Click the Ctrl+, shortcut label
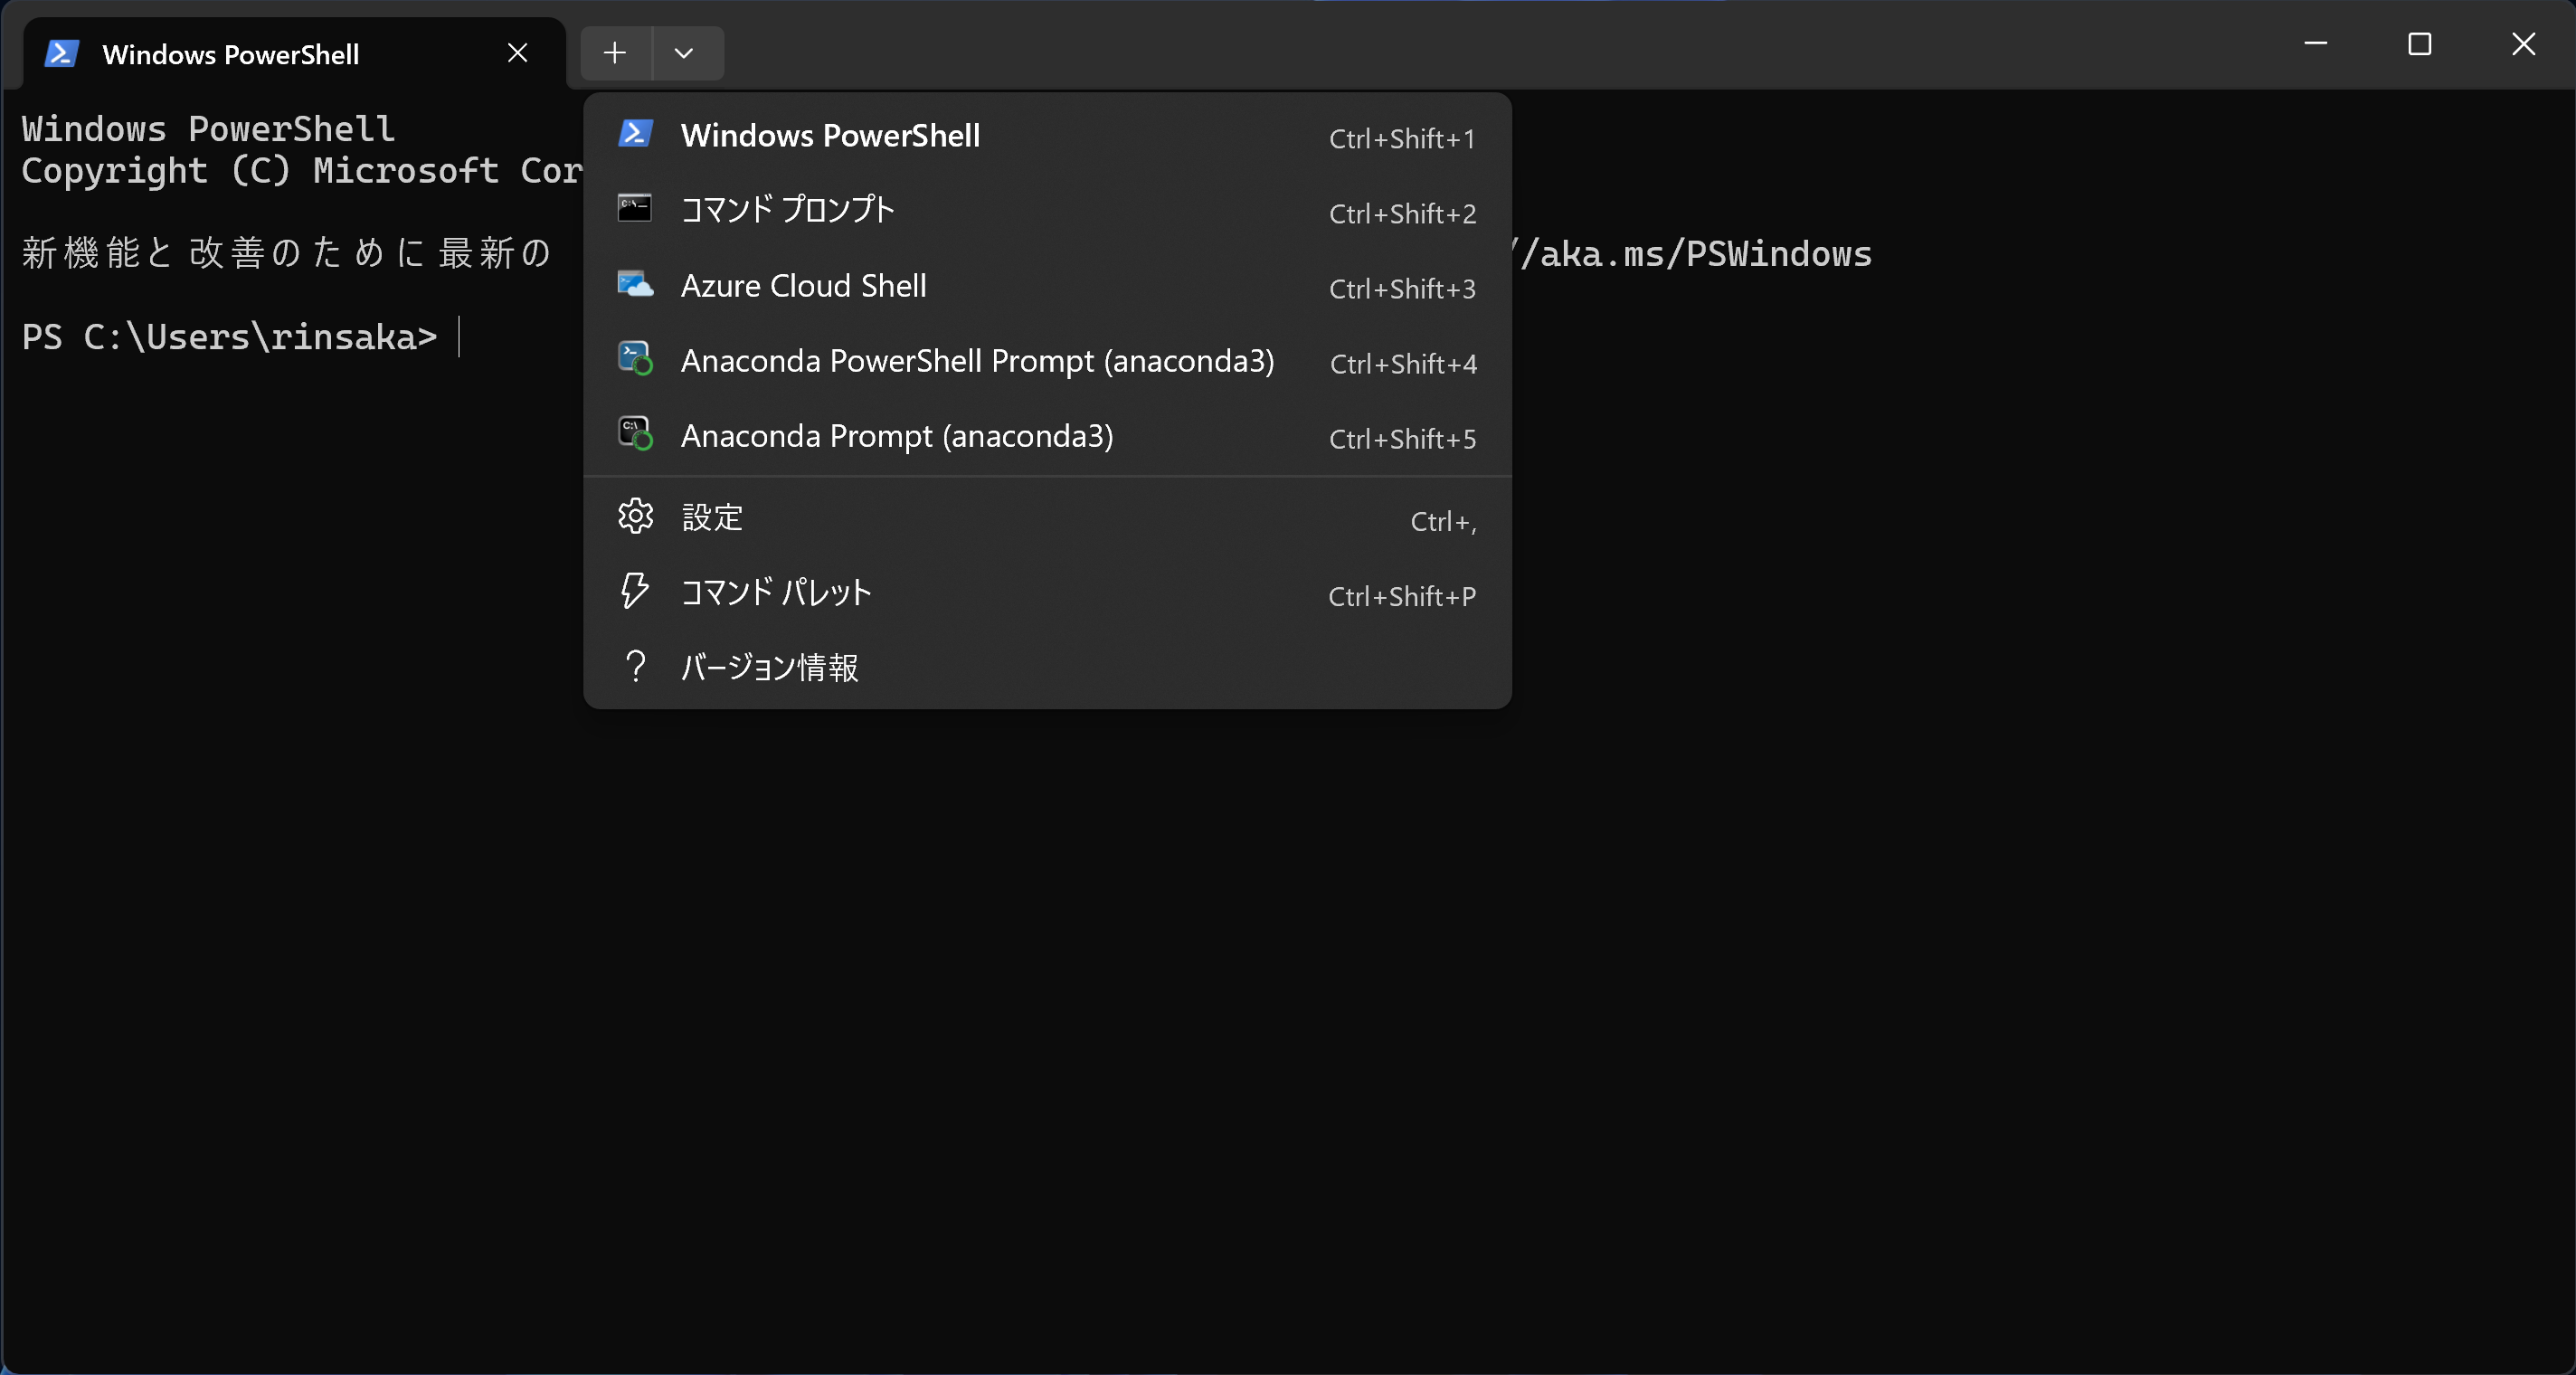Image resolution: width=2576 pixels, height=1375 pixels. [x=1443, y=522]
